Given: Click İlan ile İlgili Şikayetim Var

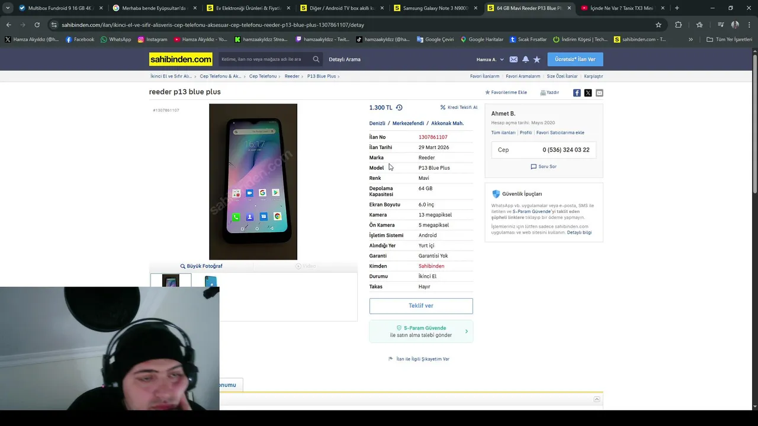Looking at the screenshot, I should [419, 359].
